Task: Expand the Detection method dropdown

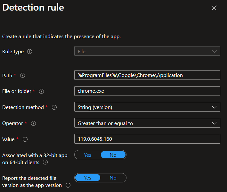Action: tap(147, 107)
